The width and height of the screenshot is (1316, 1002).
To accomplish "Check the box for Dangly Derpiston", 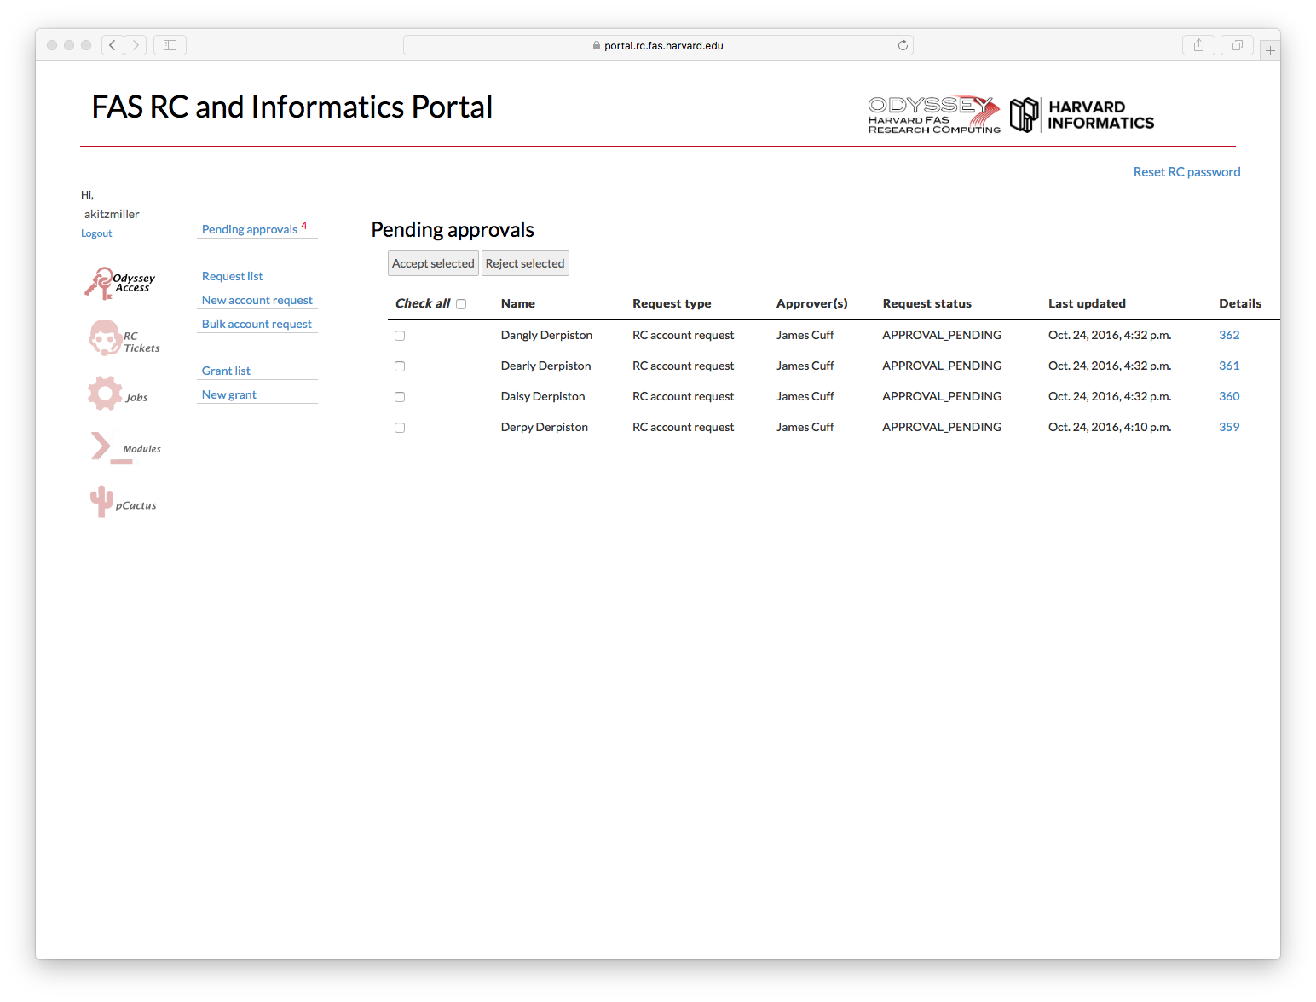I will (400, 336).
